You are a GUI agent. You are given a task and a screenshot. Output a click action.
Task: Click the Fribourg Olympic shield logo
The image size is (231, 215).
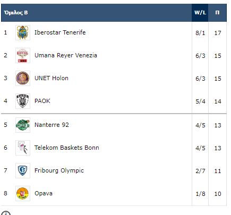(x=23, y=170)
